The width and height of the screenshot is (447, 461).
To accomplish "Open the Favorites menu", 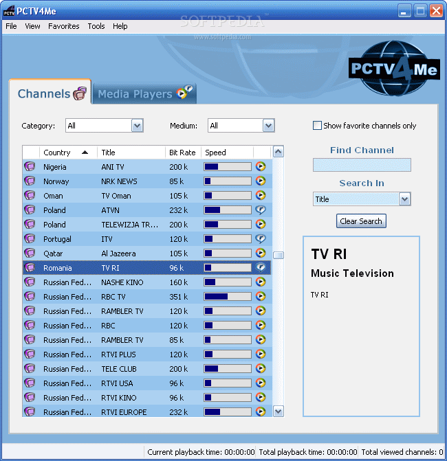I will [63, 26].
